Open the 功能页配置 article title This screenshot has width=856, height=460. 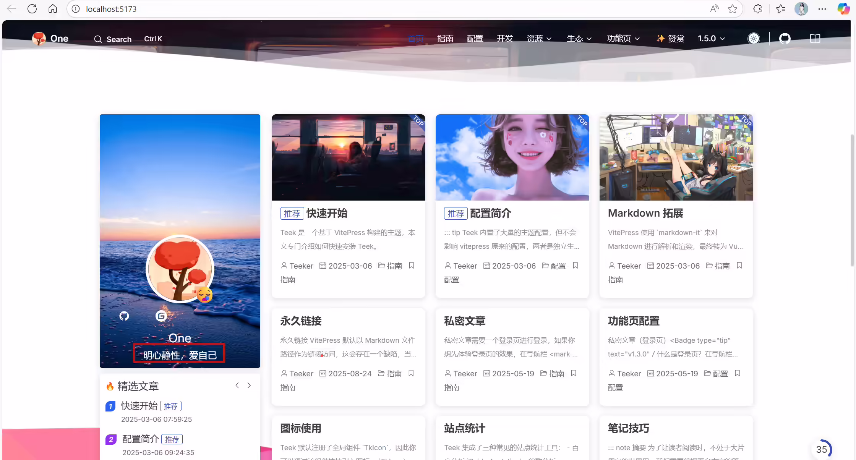634,321
